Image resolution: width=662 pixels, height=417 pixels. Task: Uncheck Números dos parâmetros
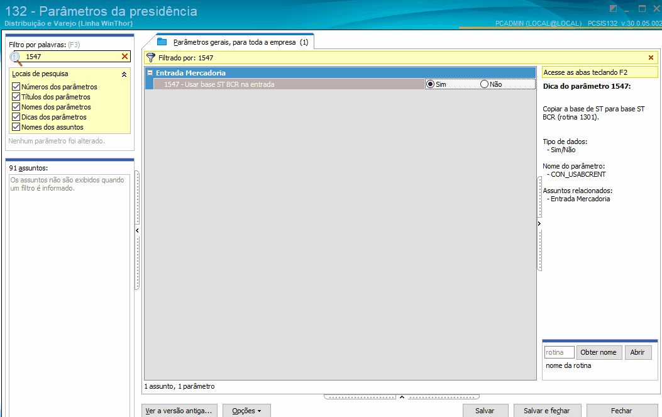pos(16,87)
